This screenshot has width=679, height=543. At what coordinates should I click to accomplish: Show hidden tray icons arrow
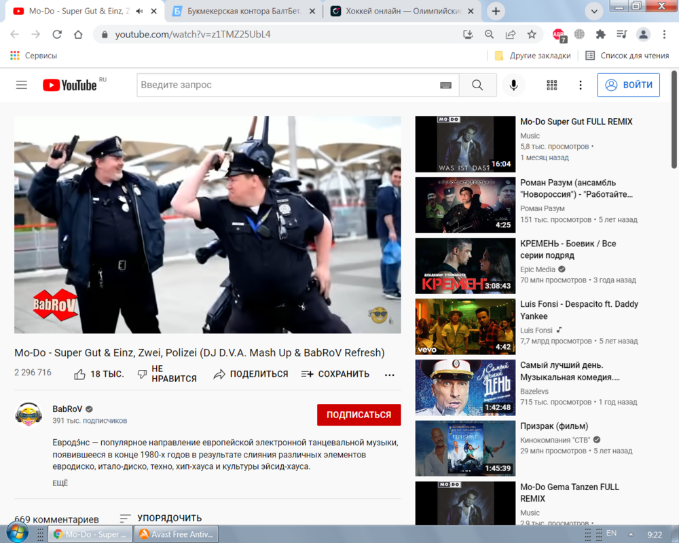point(631,534)
